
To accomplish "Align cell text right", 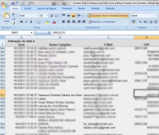I will [73, 22].
